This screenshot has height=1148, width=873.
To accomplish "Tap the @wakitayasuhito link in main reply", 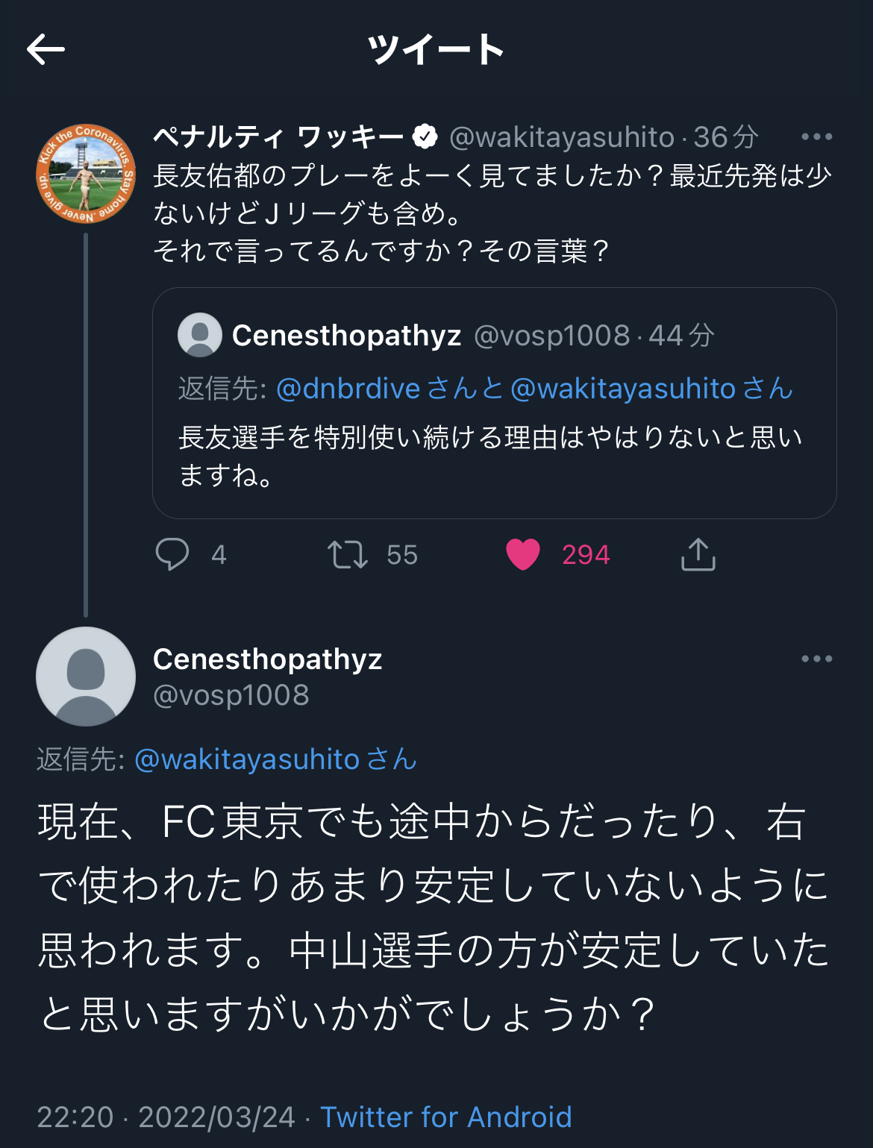I will click(248, 759).
